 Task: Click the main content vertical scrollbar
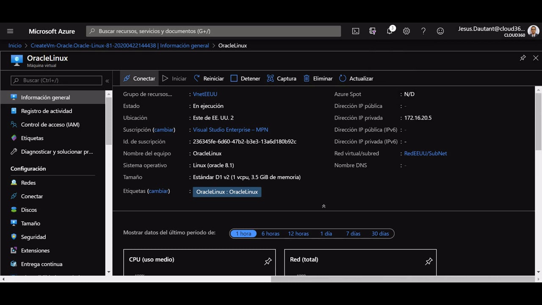539,122
